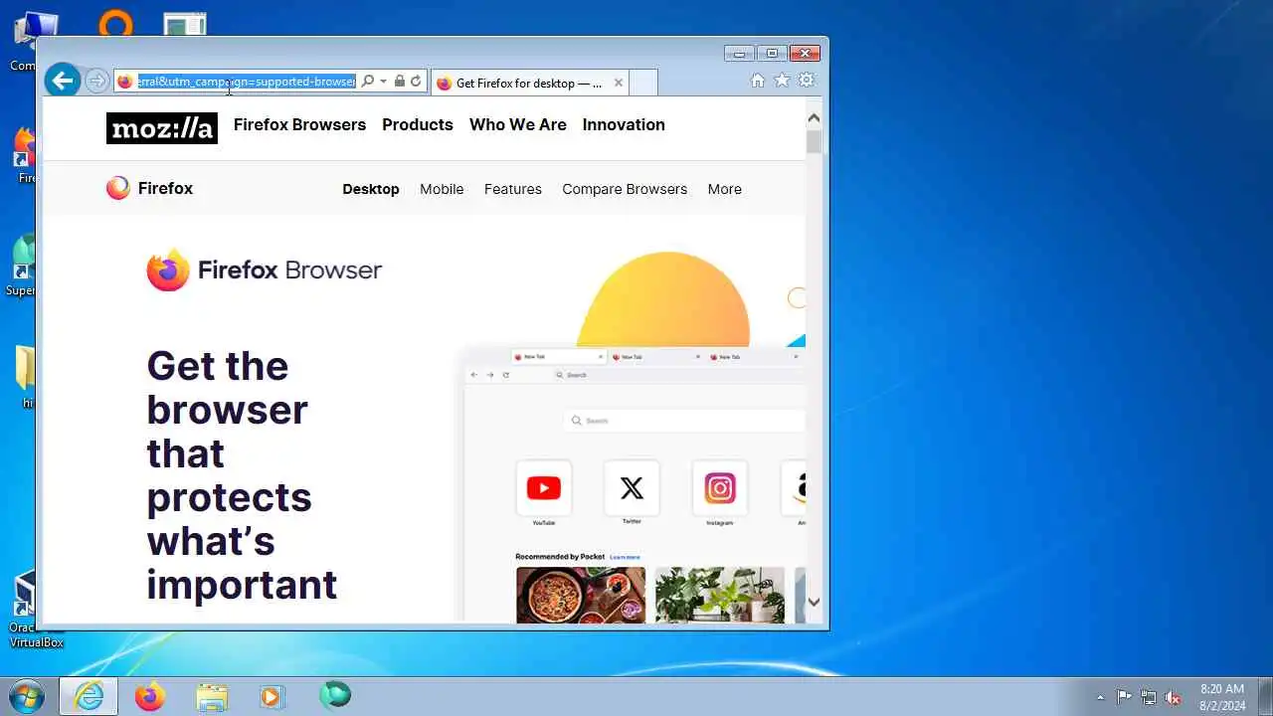Open Windows Media Player from taskbar
Image resolution: width=1273 pixels, height=716 pixels.
tap(273, 696)
